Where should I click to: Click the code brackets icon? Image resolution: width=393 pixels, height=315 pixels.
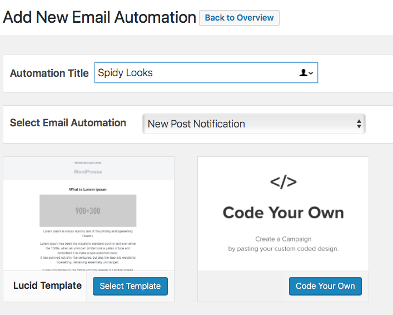[x=283, y=182]
